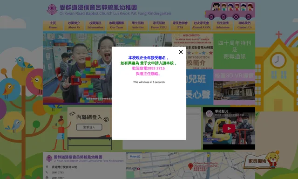Open the Alumni ASSN. menu item
Image resolution: width=298 pixels, height=179 pixels.
click(x=202, y=25)
